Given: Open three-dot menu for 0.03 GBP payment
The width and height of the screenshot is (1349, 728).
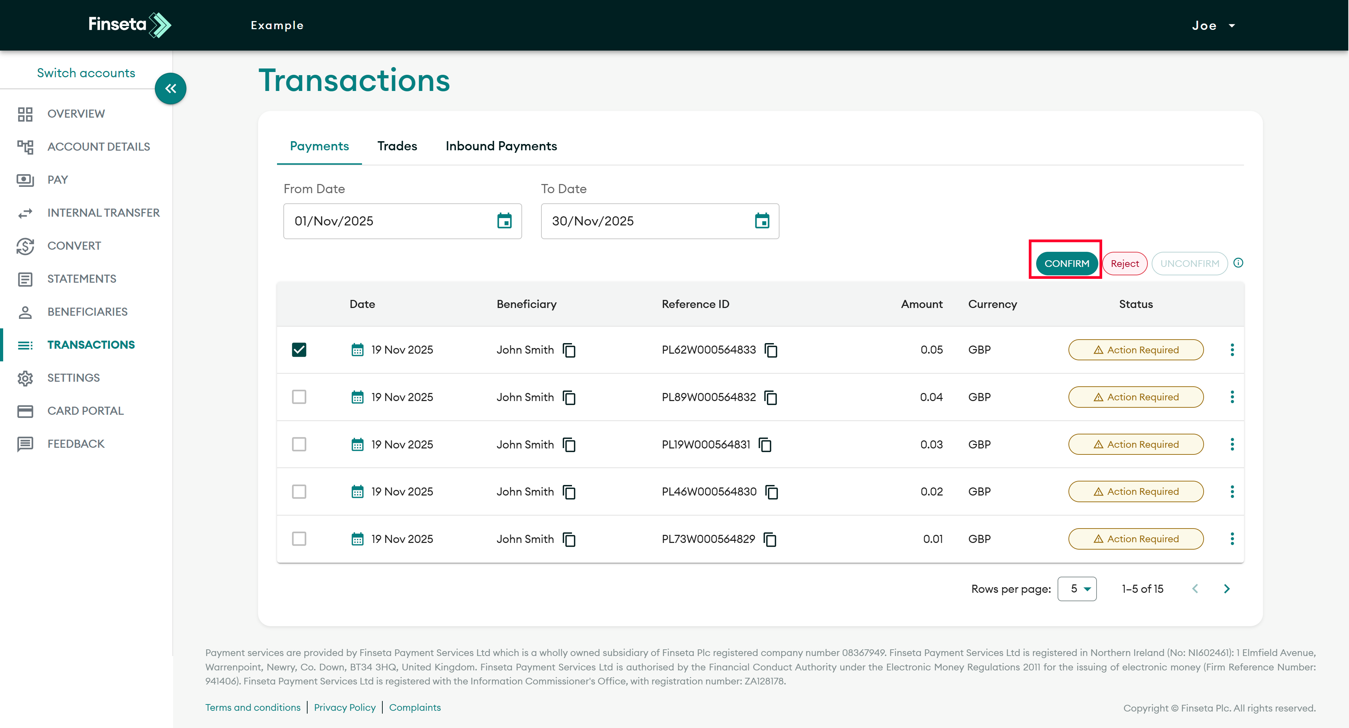Looking at the screenshot, I should click(1232, 444).
